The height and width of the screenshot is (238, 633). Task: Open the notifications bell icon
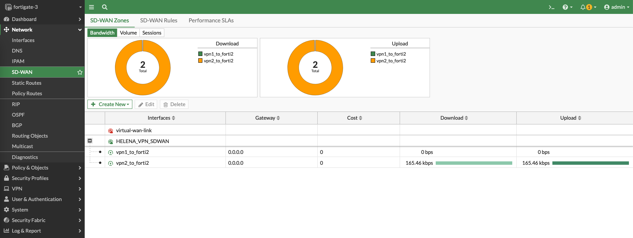click(583, 7)
